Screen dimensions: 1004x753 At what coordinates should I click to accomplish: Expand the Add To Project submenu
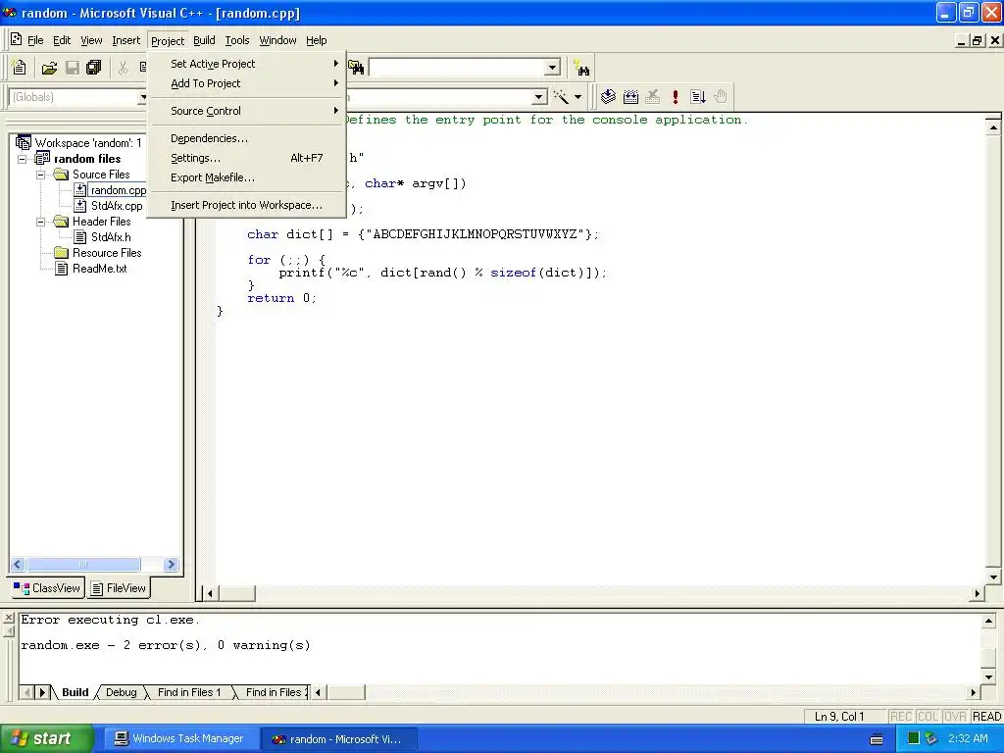[x=246, y=83]
